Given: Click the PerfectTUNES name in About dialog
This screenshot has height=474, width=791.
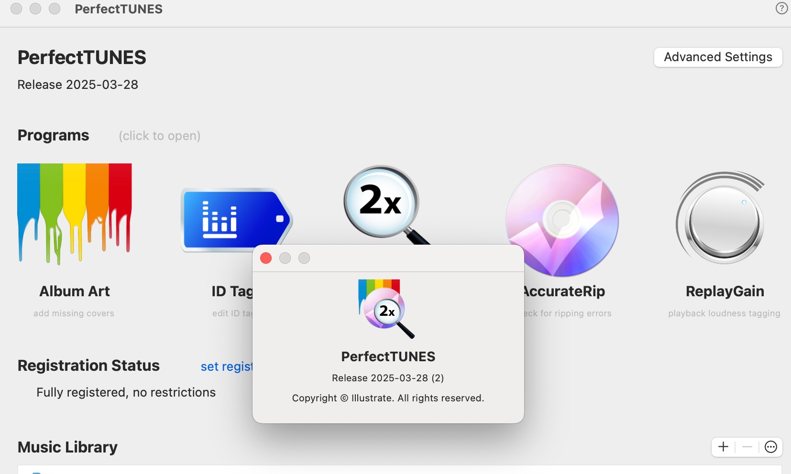Looking at the screenshot, I should pos(388,356).
